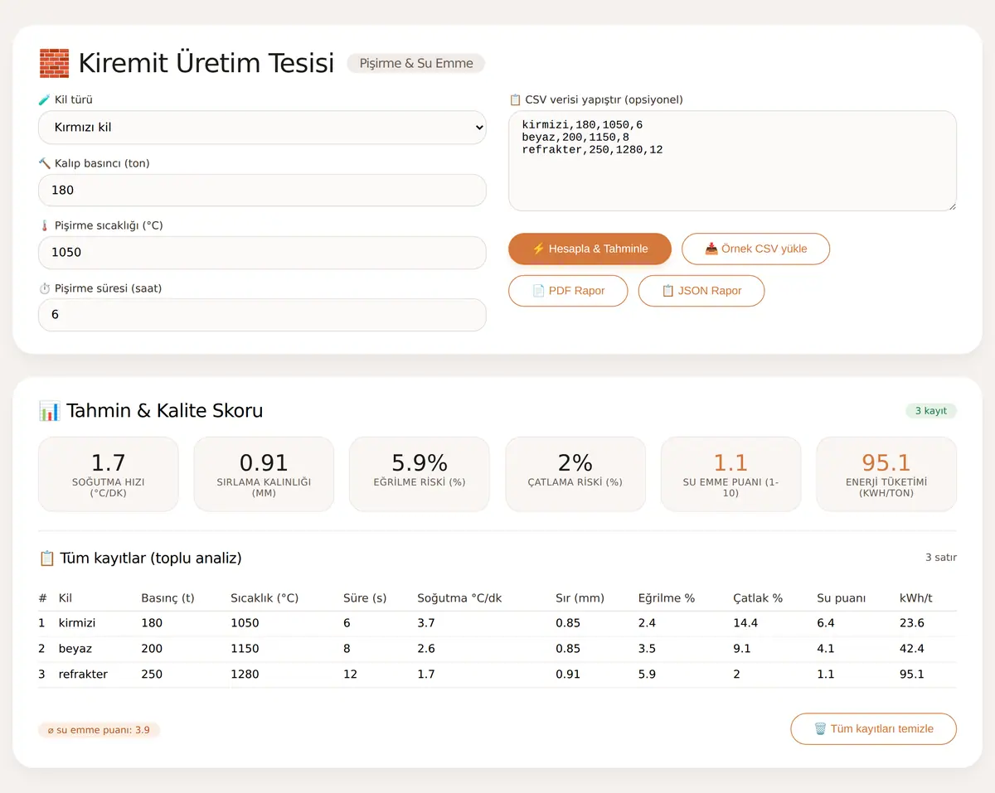Click the brick wall logo icon

[x=54, y=63]
